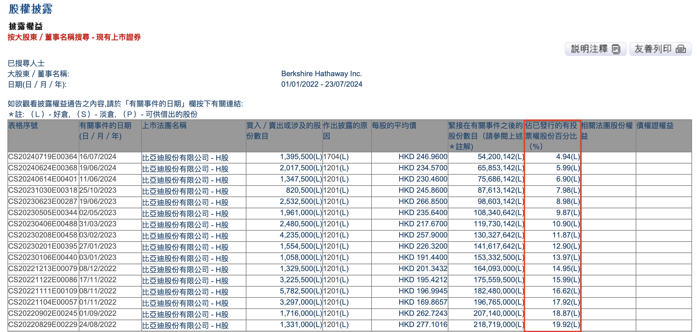
Task: Open the event date 03/02/2023
Action: pyautogui.click(x=98, y=235)
